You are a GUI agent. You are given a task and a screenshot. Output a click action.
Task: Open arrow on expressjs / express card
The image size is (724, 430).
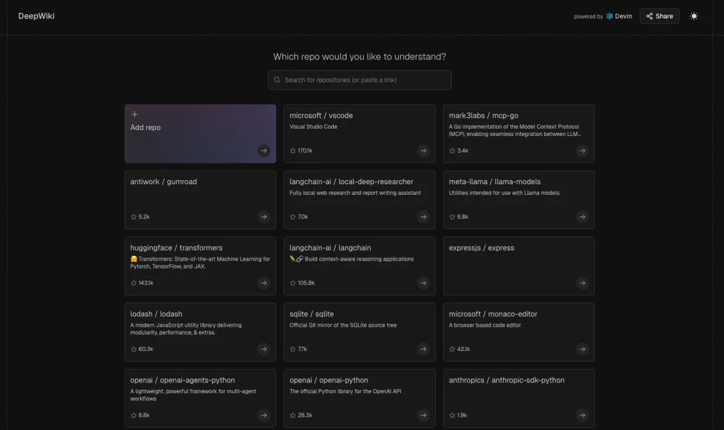click(583, 283)
